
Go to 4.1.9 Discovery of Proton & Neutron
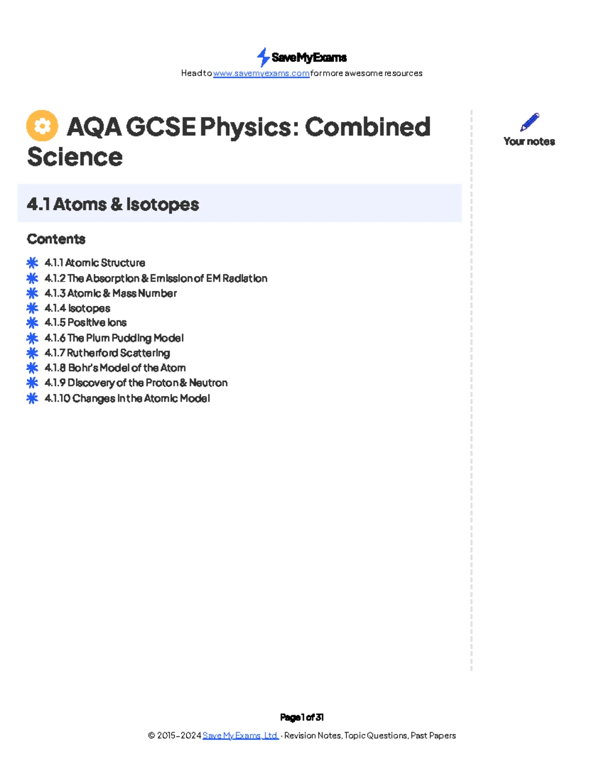tap(136, 383)
